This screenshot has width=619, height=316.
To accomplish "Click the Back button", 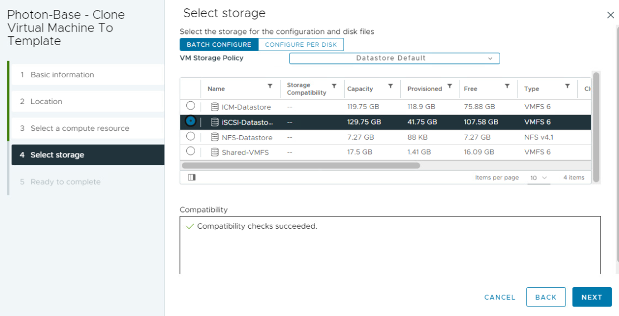I will pyautogui.click(x=546, y=297).
